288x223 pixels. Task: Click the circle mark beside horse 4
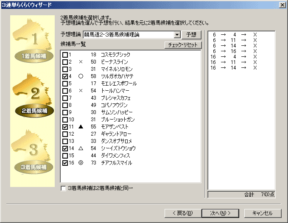coord(81,76)
